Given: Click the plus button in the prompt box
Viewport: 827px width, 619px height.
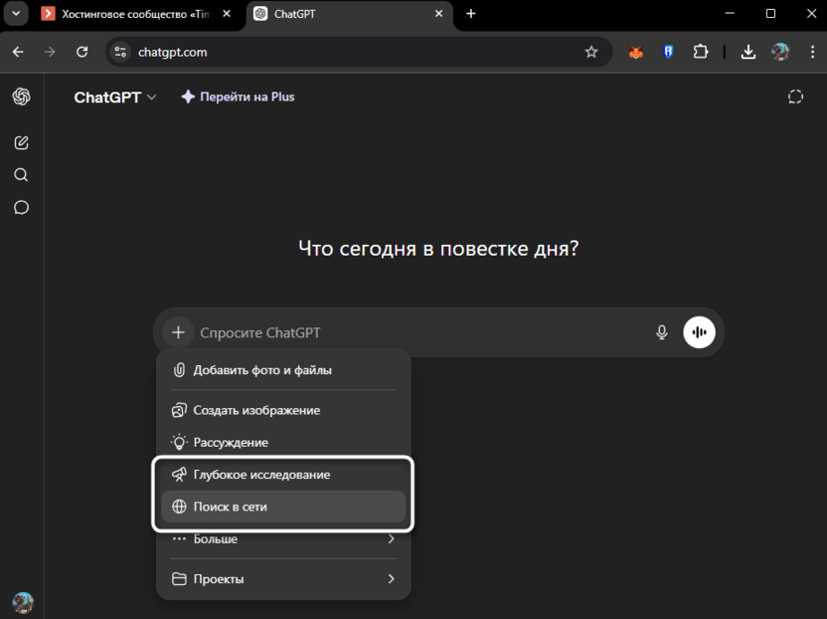Looking at the screenshot, I should tap(178, 332).
